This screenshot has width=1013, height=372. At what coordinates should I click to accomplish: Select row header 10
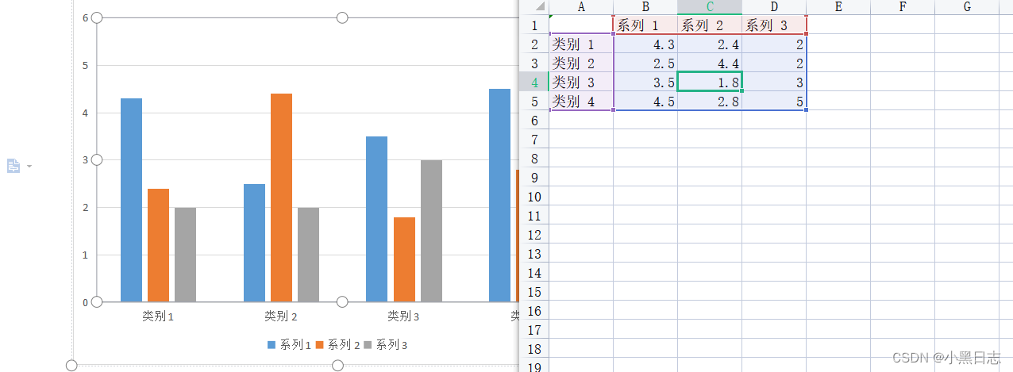pyautogui.click(x=534, y=196)
